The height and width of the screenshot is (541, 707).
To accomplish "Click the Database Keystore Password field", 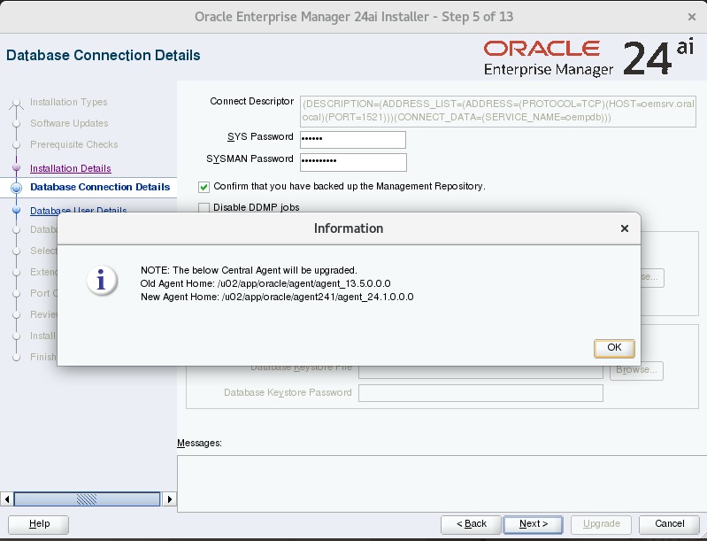I will click(480, 393).
